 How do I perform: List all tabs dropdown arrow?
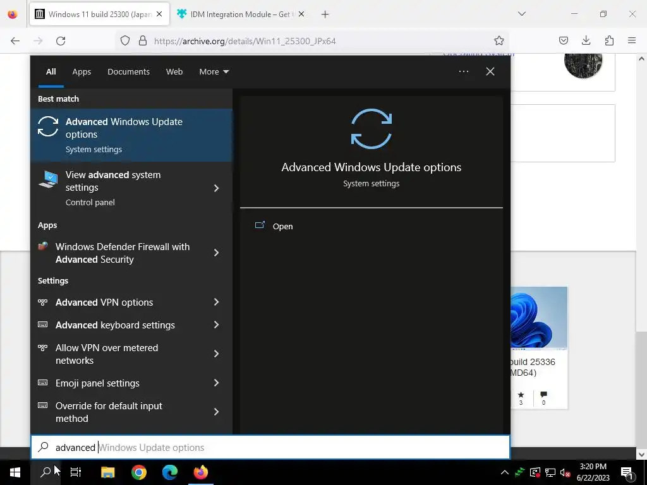click(521, 14)
